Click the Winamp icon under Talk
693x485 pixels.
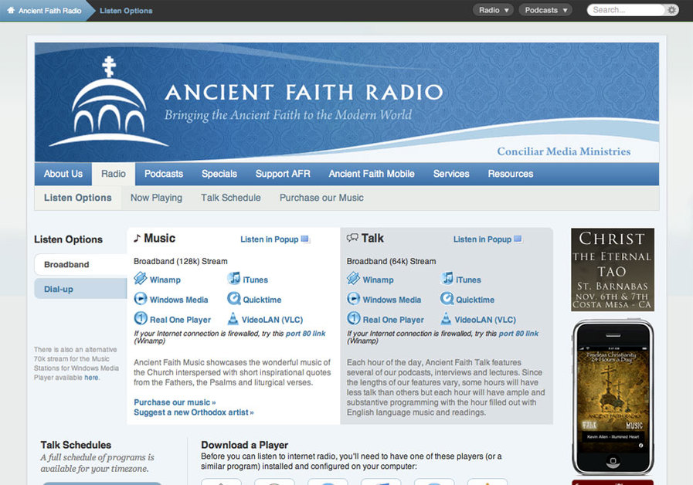tap(354, 278)
